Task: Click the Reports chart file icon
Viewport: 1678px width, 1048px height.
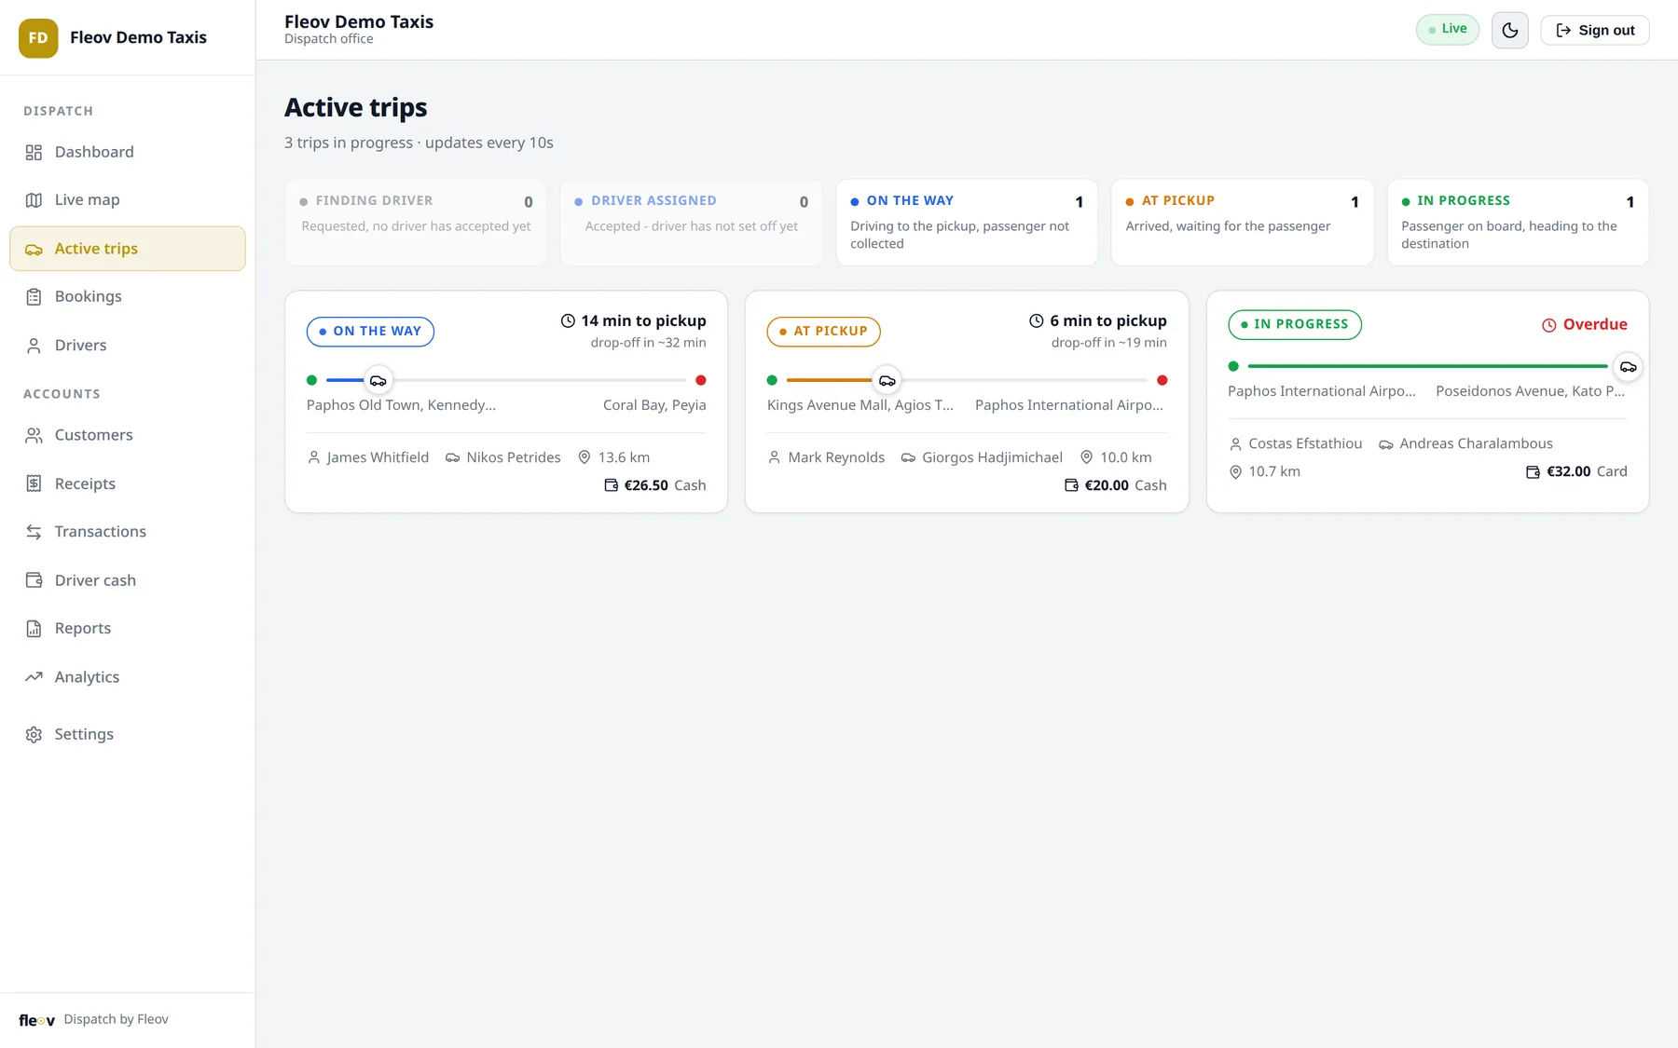Action: coord(34,629)
